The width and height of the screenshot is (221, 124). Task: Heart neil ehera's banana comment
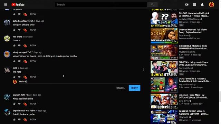25,45
